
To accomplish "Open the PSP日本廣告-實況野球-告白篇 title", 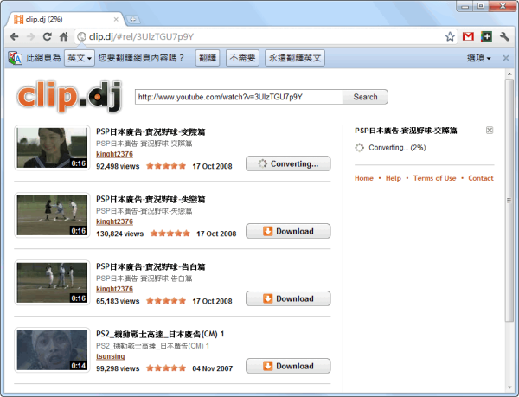I will [x=151, y=267].
